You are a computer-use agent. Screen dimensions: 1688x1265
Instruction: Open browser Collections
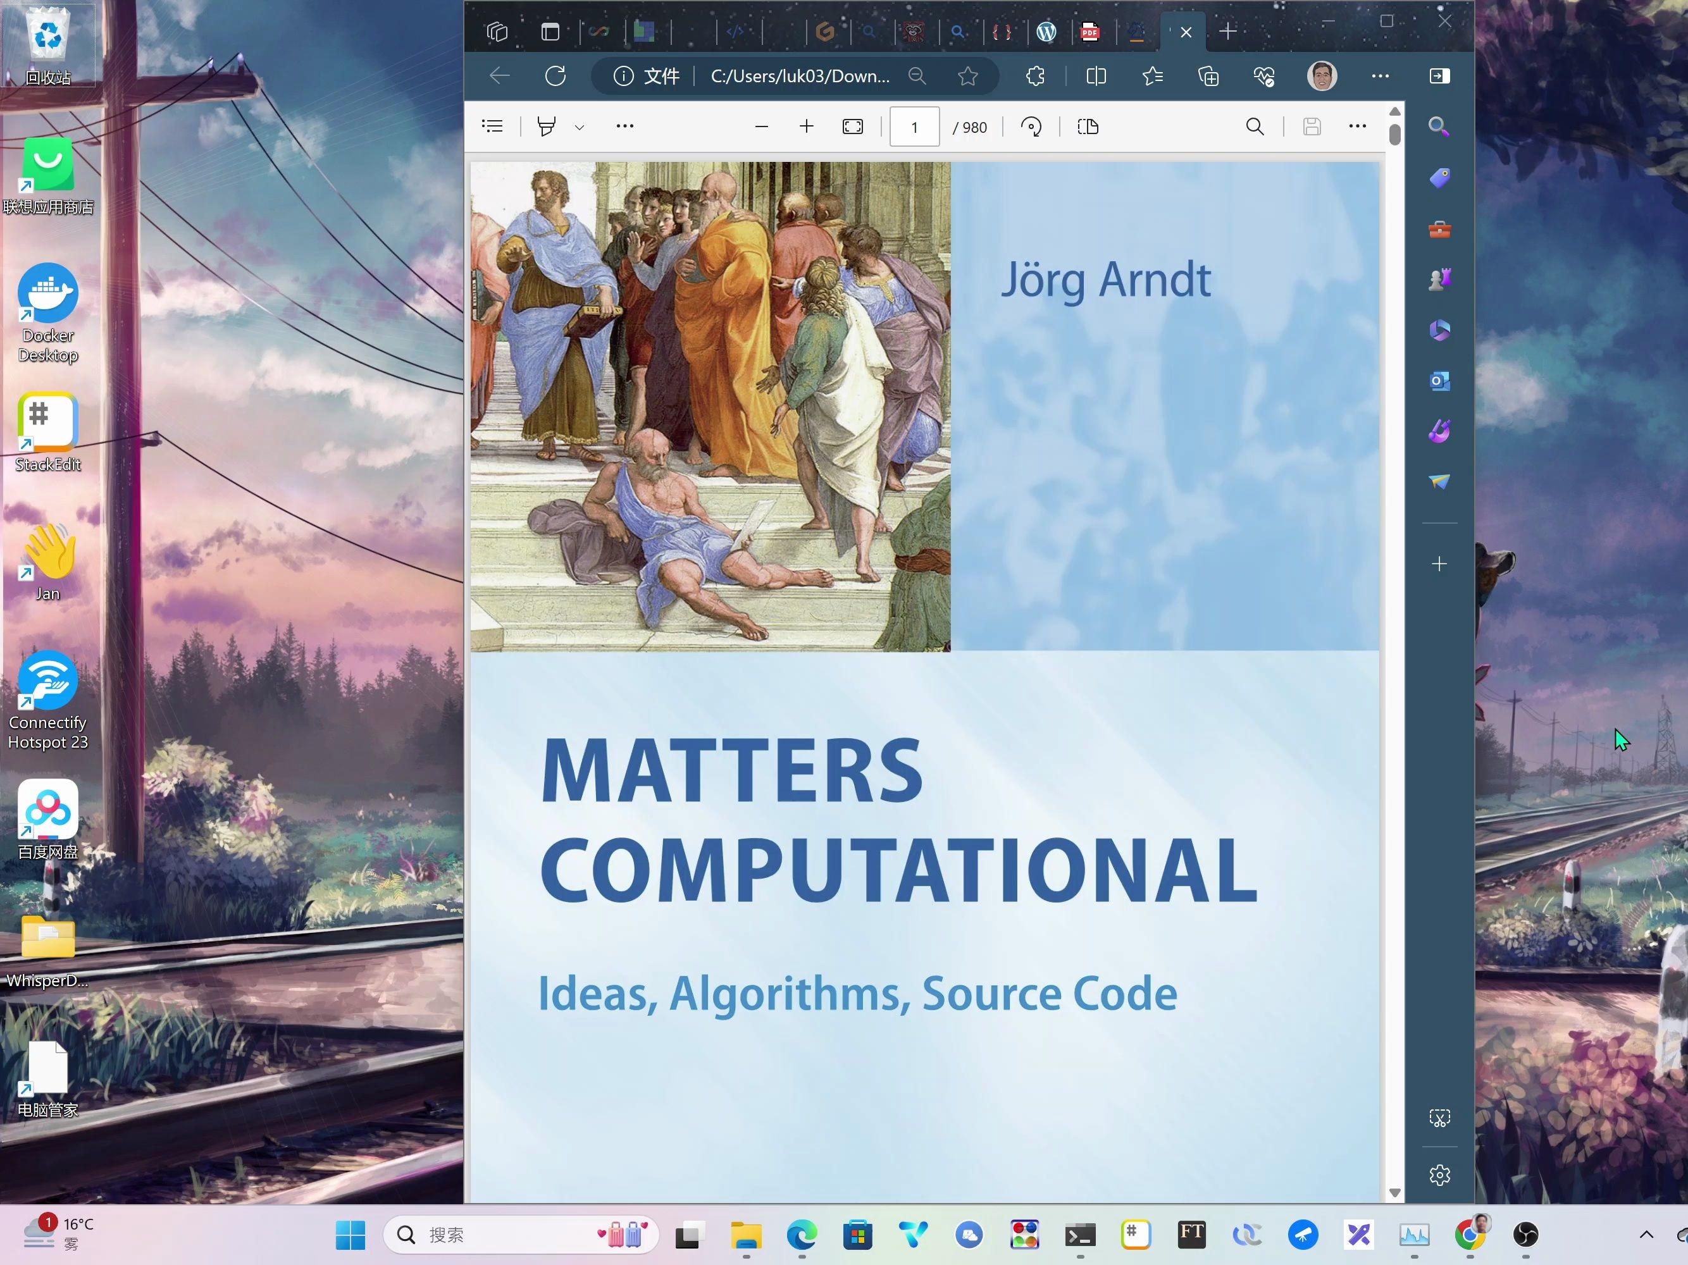point(1209,75)
